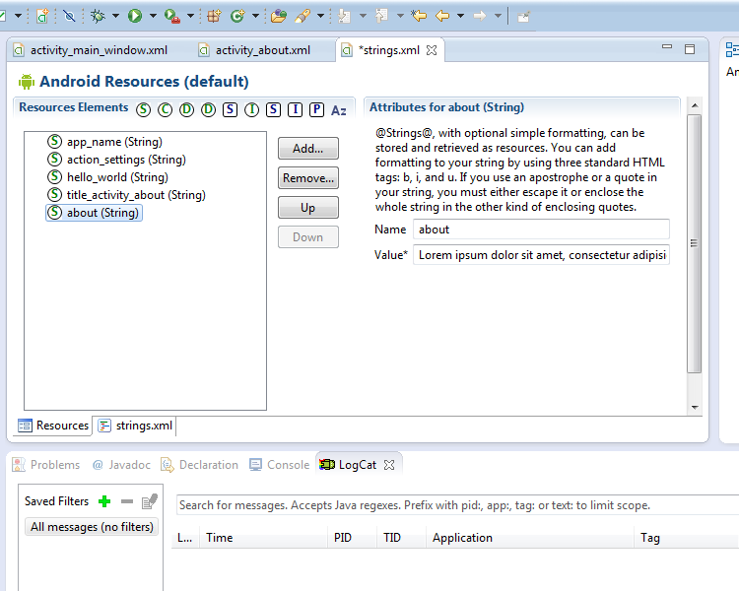
Task: Open the Previous Annotation dropdown arrow
Action: pyautogui.click(x=400, y=16)
